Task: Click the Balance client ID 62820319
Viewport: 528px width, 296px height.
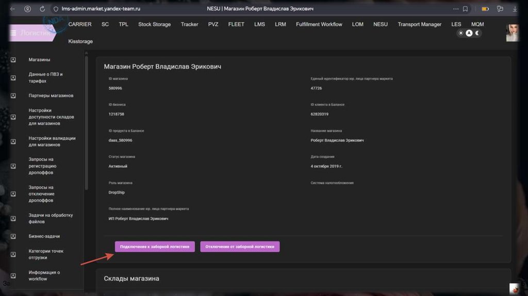Action: tap(319, 114)
